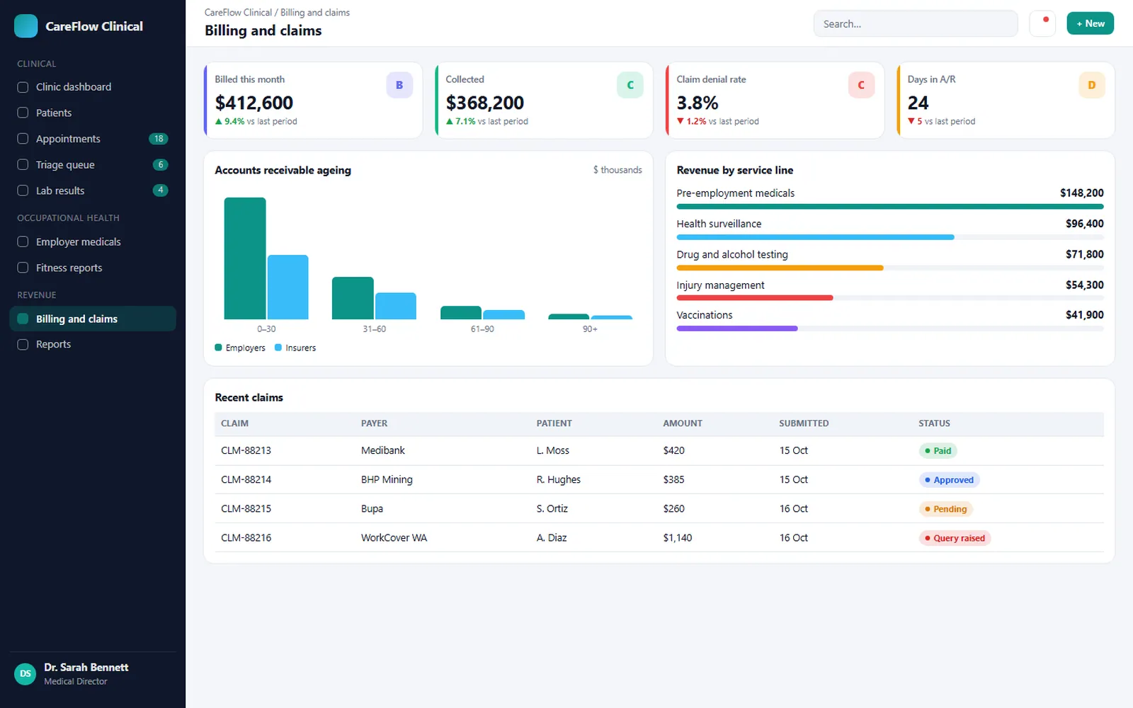This screenshot has height=708, width=1133.
Task: Open claim CLM-88213
Action: 246,450
